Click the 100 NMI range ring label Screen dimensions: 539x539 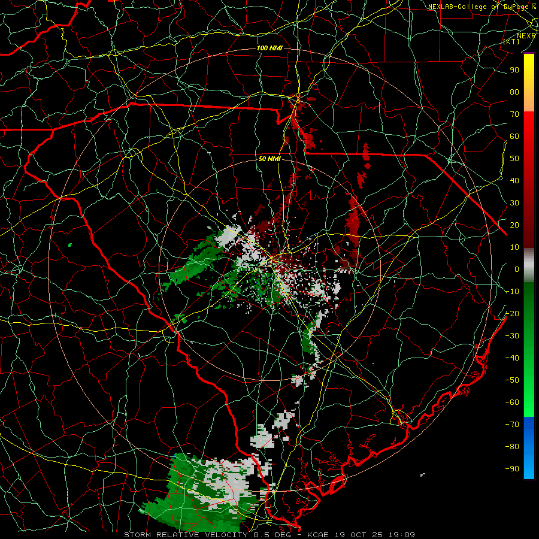click(269, 48)
